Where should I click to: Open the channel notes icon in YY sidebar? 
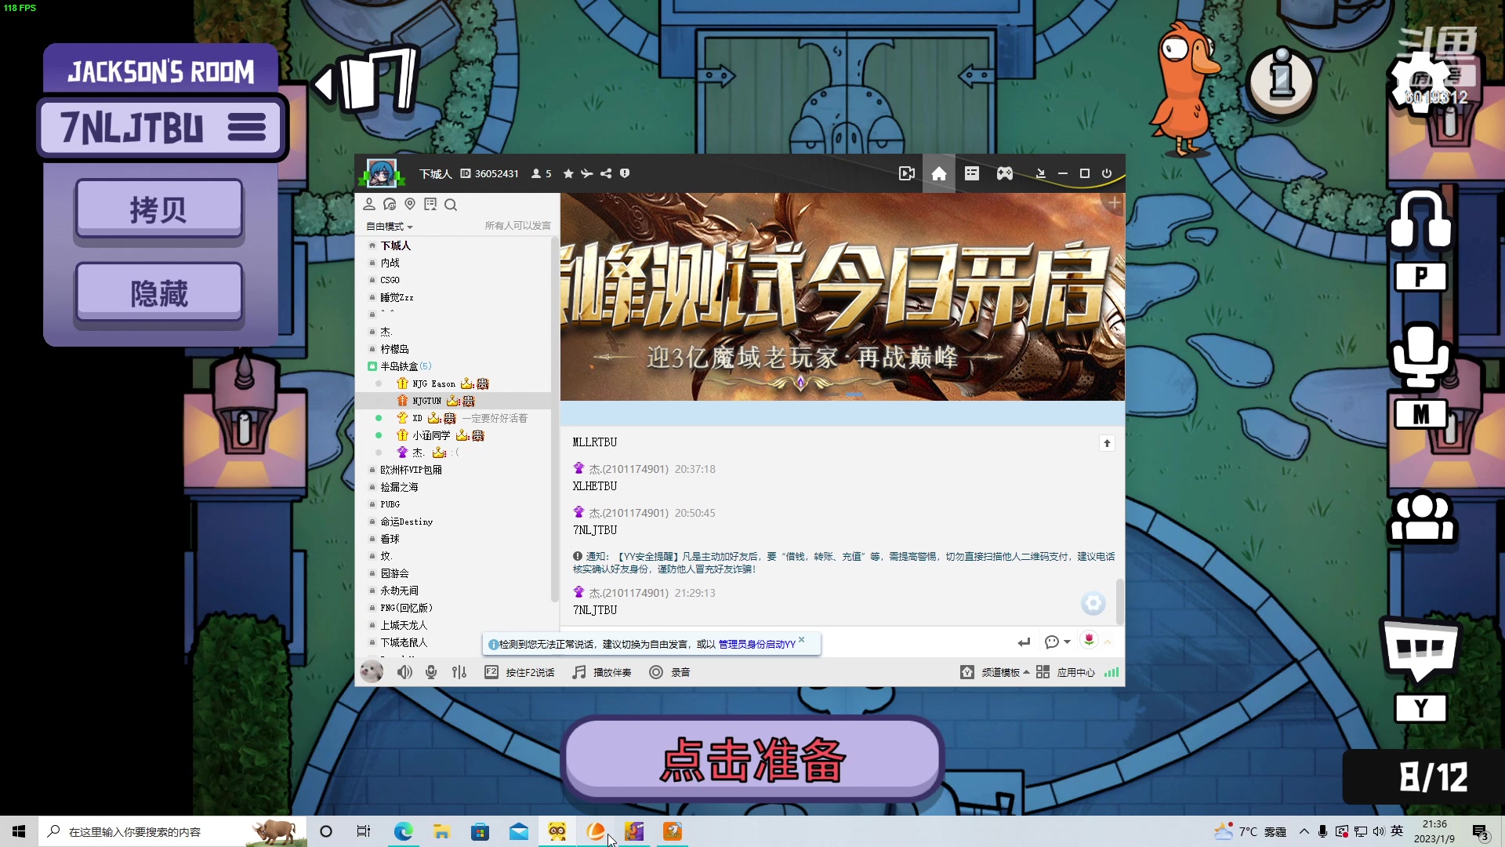point(430,205)
